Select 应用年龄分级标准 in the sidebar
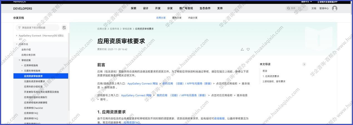The height and width of the screenshot is (125, 353). (33, 86)
